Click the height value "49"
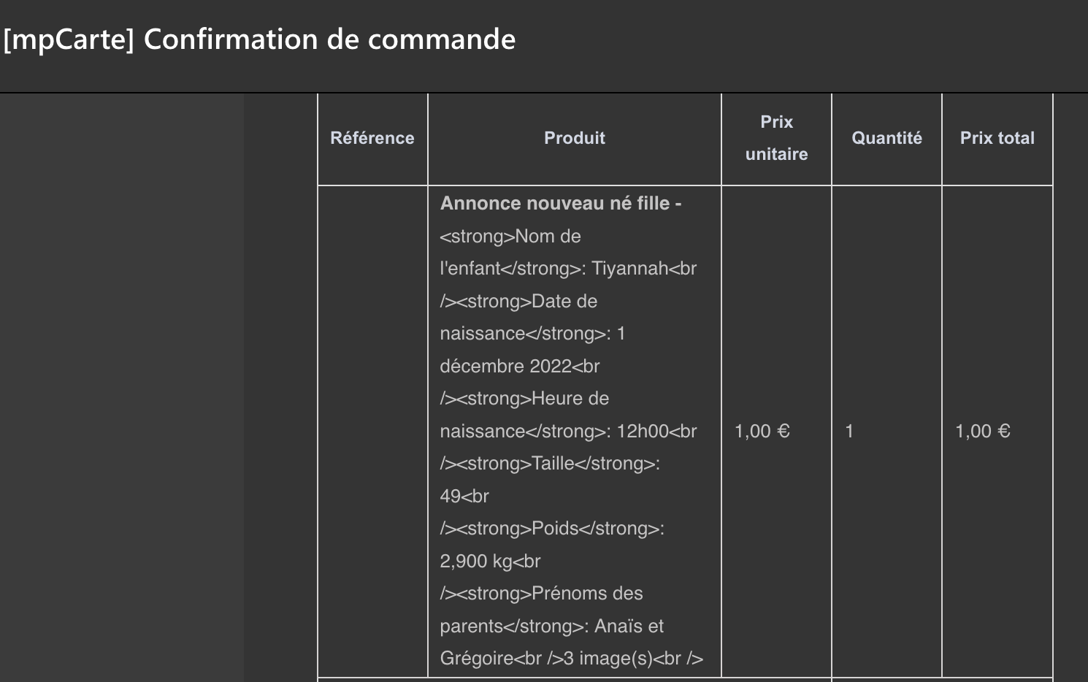 tap(450, 496)
